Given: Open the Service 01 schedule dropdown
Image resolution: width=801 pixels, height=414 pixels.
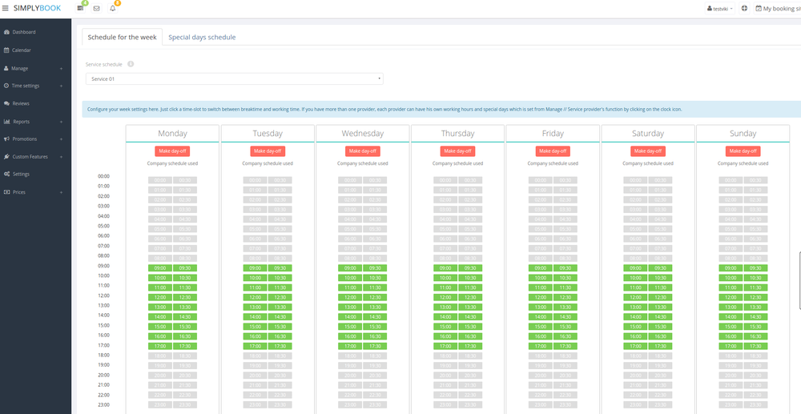Looking at the screenshot, I should click(x=234, y=79).
